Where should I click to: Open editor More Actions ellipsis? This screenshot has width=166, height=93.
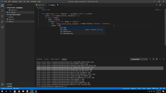[x=163, y=5]
